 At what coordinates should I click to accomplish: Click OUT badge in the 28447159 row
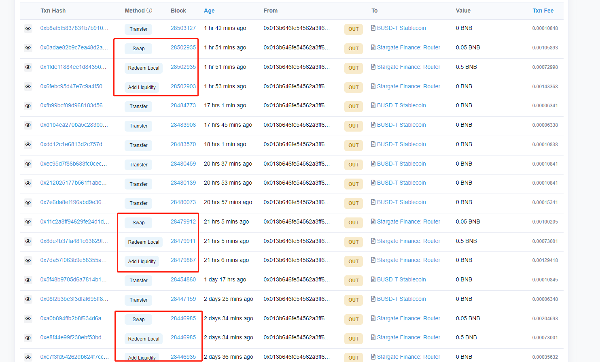tap(353, 300)
